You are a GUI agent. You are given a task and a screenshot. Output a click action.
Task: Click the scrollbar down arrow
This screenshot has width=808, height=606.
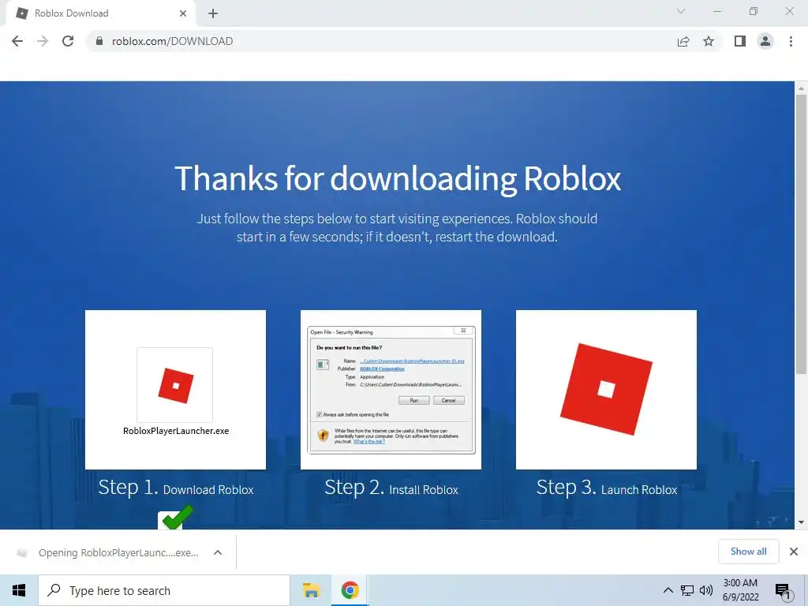[x=801, y=522]
